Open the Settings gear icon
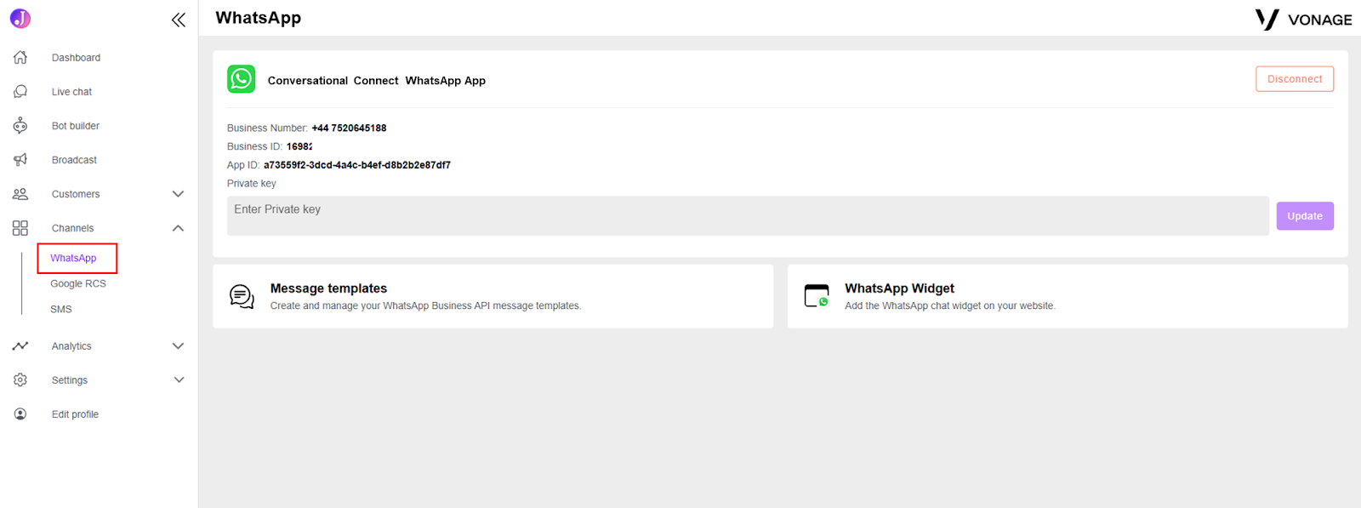 tap(20, 380)
